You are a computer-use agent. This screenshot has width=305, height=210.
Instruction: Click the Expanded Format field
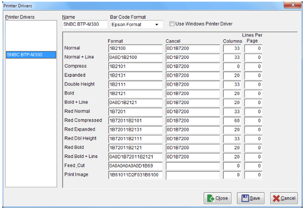point(135,75)
